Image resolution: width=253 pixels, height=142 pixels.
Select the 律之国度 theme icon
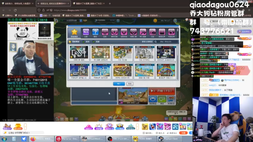(143, 32)
